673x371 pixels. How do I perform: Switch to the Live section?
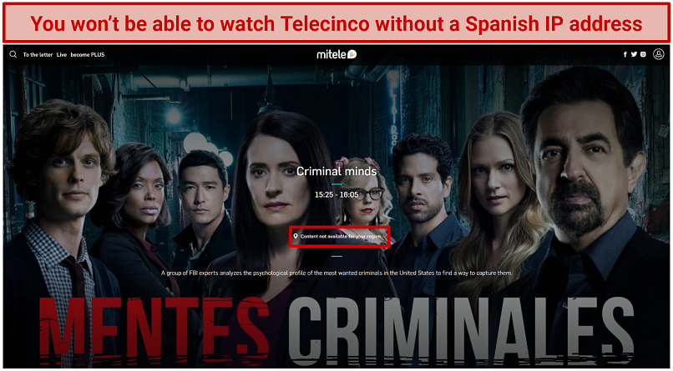[x=62, y=55]
